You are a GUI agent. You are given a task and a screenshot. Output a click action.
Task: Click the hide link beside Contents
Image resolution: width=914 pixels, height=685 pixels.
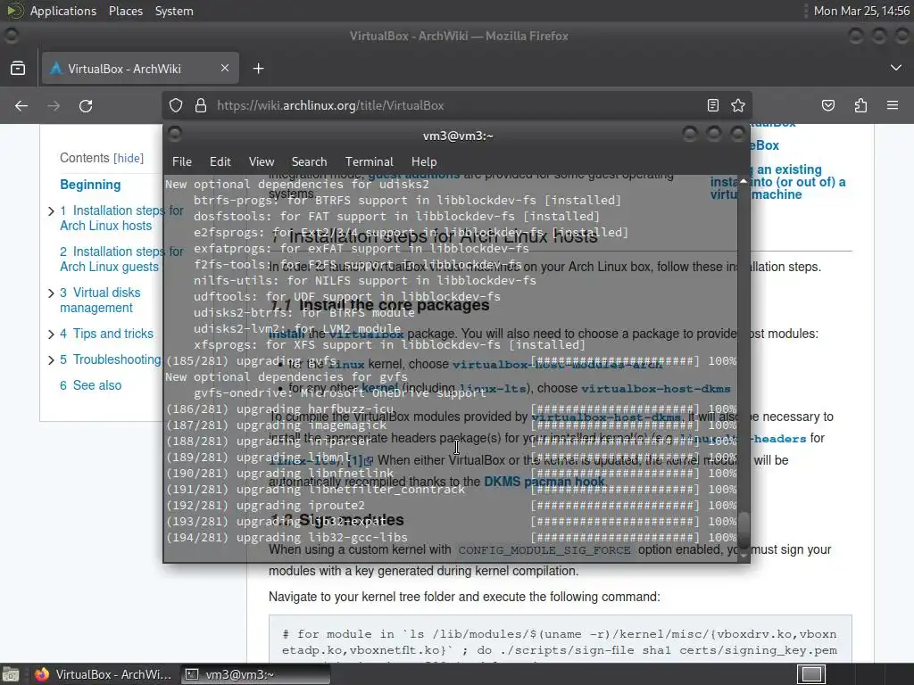tap(129, 159)
